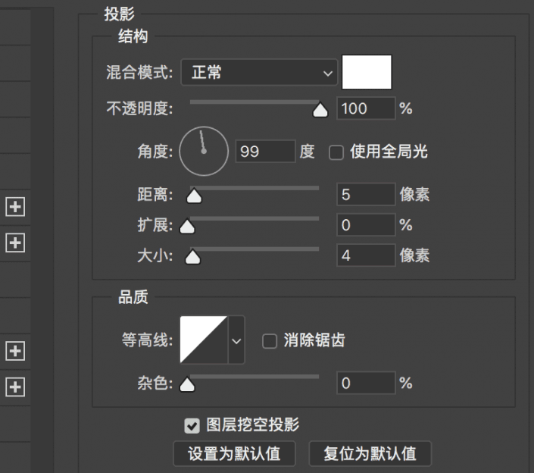The height and width of the screenshot is (473, 534).
Task: Click the 不透明度 value field showing 100
Action: click(366, 108)
